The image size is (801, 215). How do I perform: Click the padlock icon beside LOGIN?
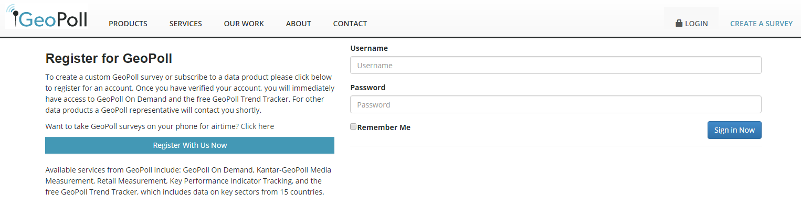coord(679,23)
